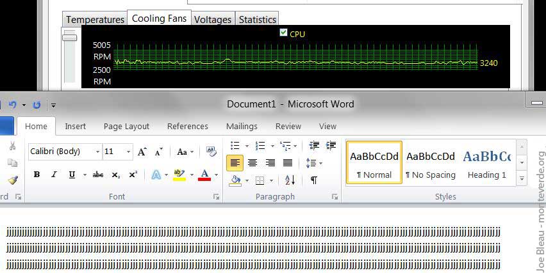Apply yellow text highlight color
This screenshot has height=273, width=546.
(x=179, y=175)
